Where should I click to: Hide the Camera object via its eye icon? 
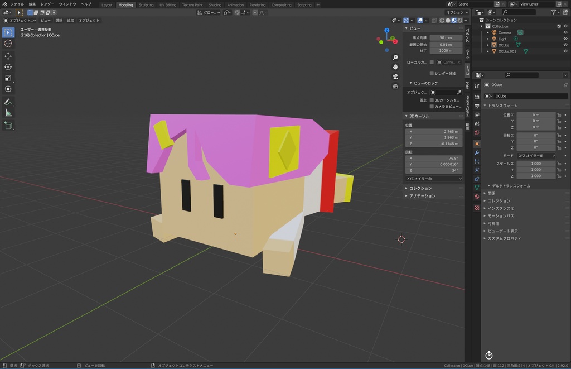[565, 32]
